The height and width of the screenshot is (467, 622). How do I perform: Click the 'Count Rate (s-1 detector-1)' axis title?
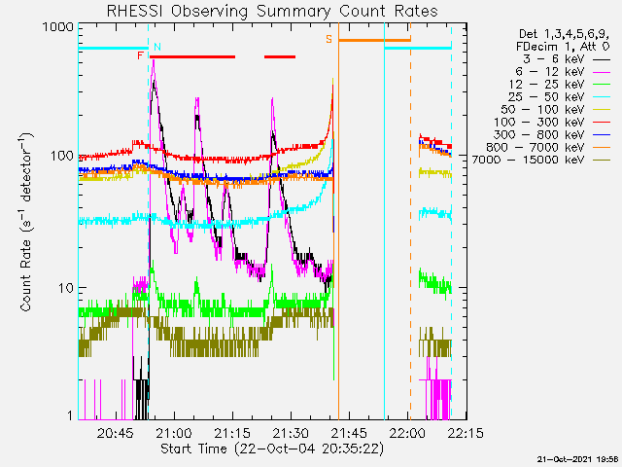tap(26, 223)
